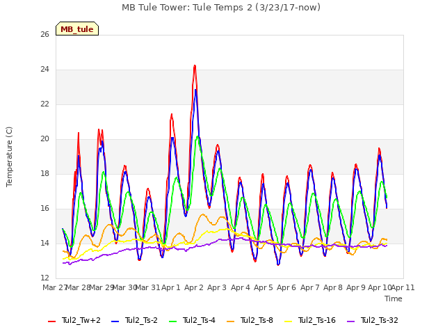This screenshot has width=445, height=334.
Task: Toggle the Tul2_Ts-8 legend entry
Action: [250, 321]
